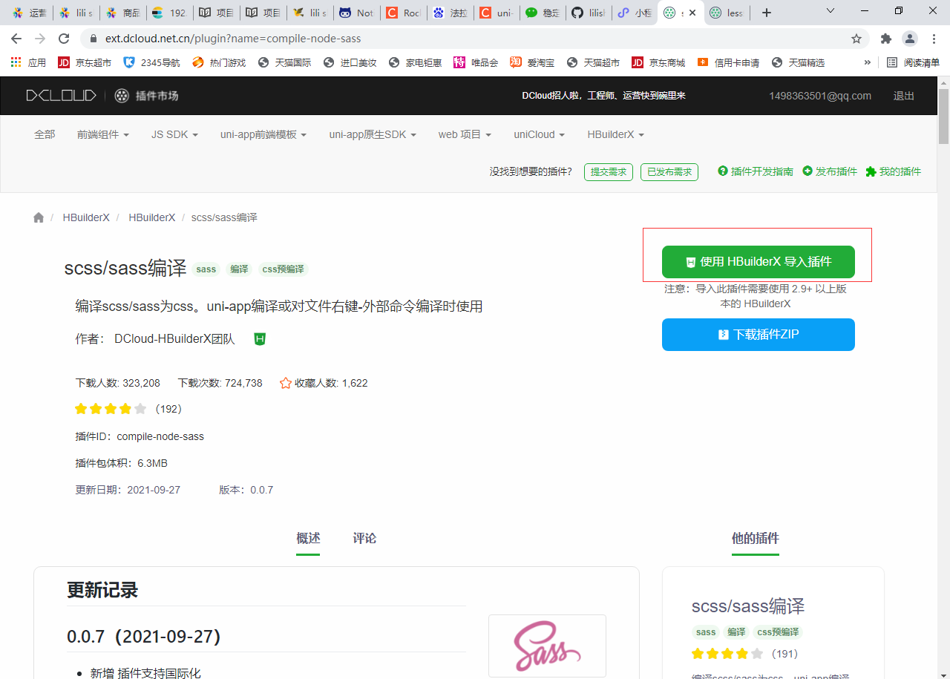The image size is (950, 679).
Task: Click the 退出 logout link
Action: (x=904, y=96)
